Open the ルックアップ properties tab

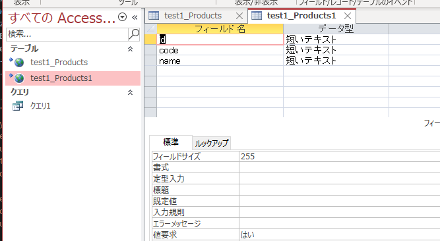pos(212,143)
